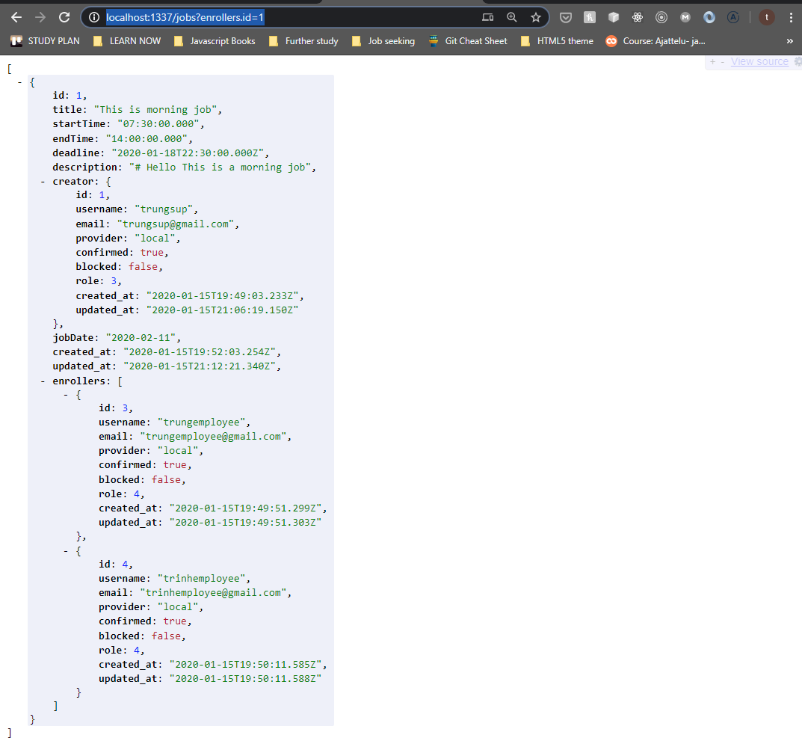Open the LEARN NOW bookmark folder
Image resolution: width=802 pixels, height=747 pixels.
point(127,41)
